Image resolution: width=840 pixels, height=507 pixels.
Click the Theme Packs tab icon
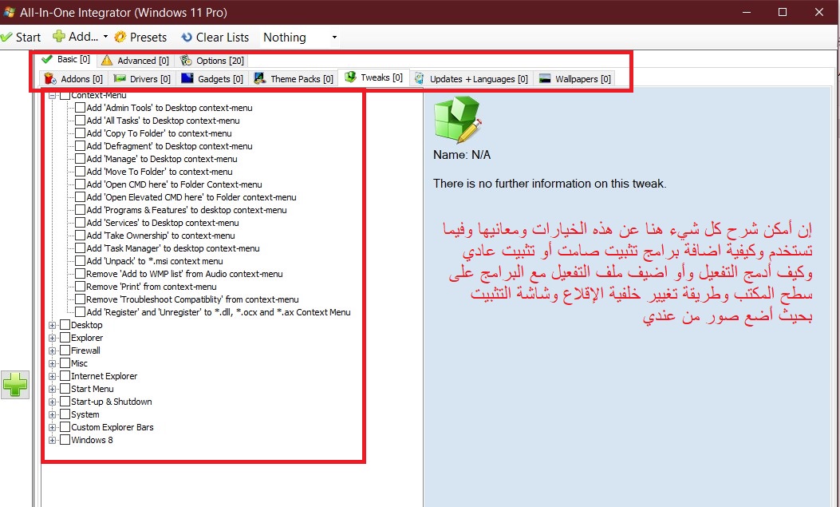[260, 79]
